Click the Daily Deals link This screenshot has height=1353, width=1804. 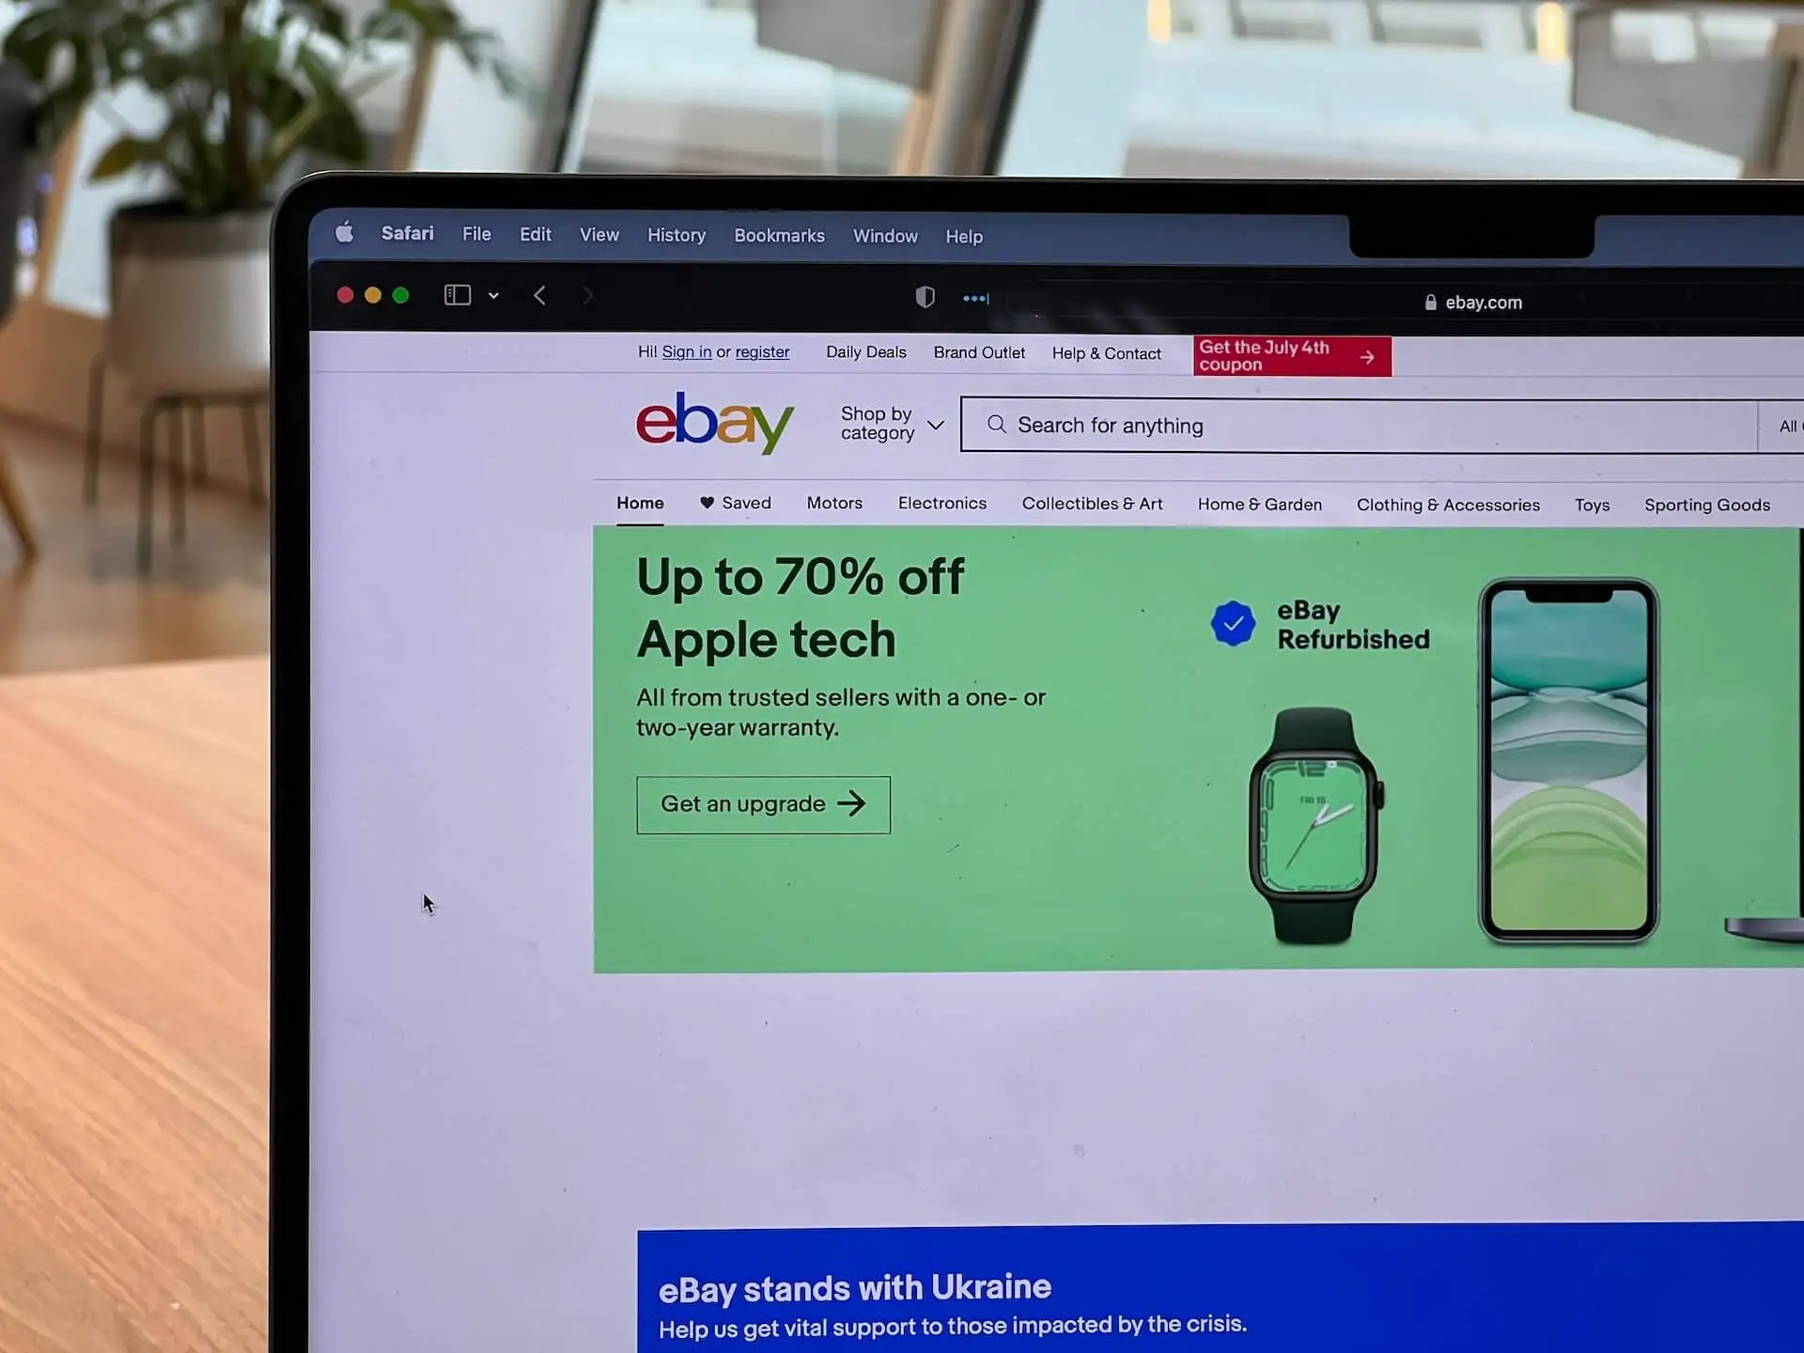tap(865, 352)
